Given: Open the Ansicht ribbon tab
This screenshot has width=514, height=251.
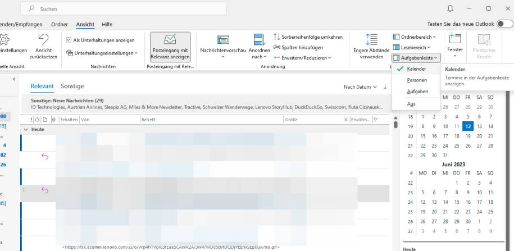Looking at the screenshot, I should click(x=85, y=24).
